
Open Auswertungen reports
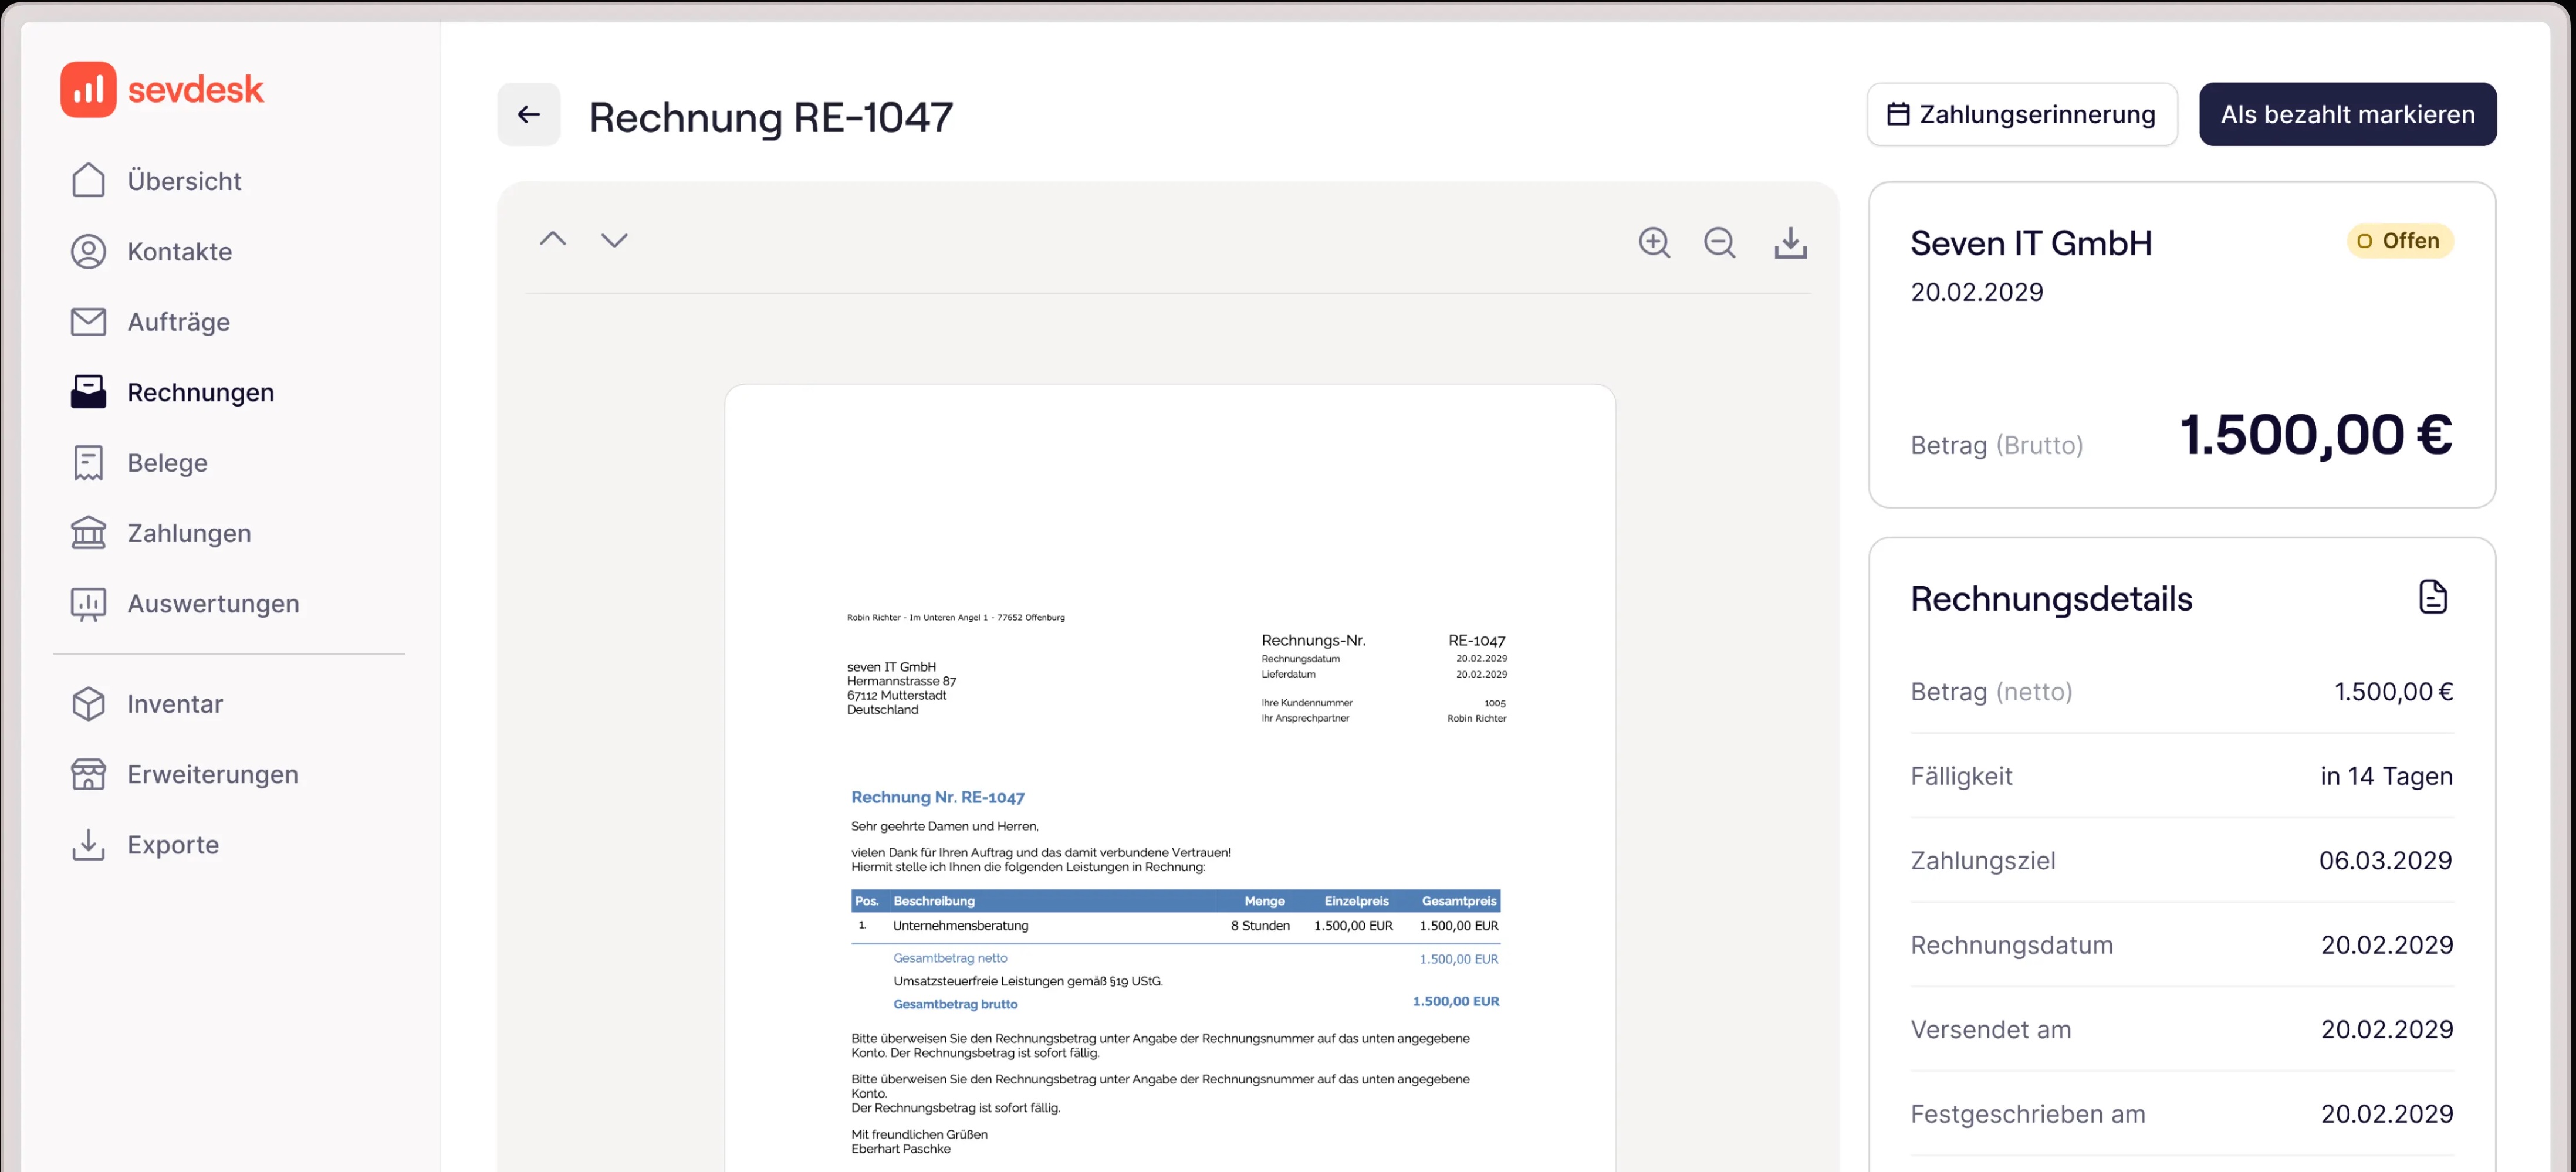[213, 603]
